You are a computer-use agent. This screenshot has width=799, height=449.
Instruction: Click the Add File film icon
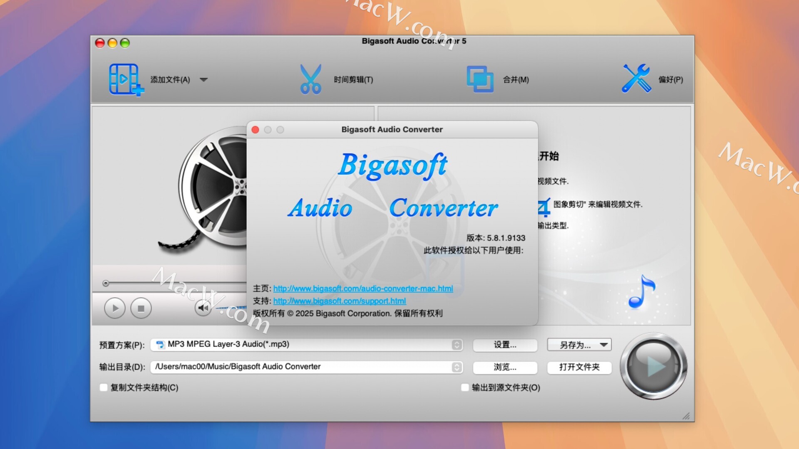point(126,79)
